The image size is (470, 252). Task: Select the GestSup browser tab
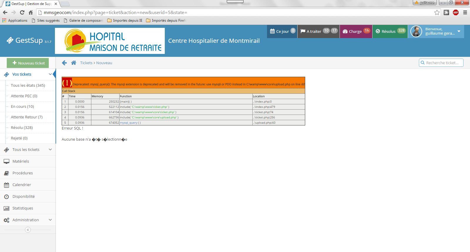pos(31,4)
